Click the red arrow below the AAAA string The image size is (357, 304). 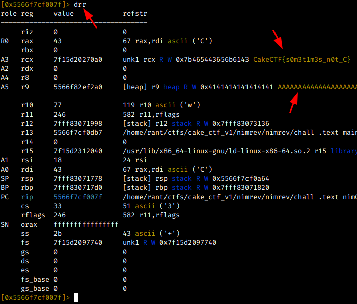[294, 104]
